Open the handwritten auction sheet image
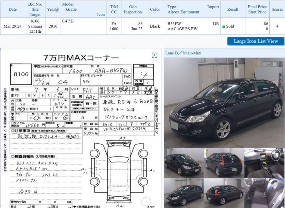This screenshot has height=208, width=285. coord(81,128)
